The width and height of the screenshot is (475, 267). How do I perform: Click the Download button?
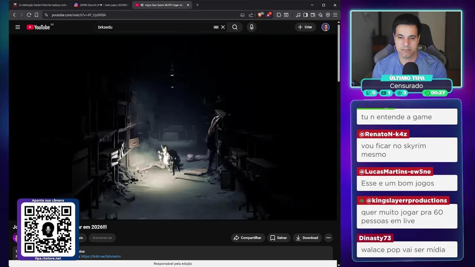tap(307, 238)
